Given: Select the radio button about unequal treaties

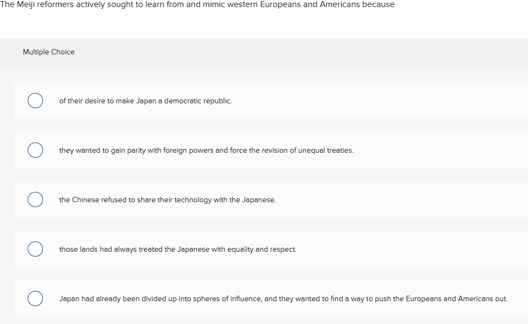Looking at the screenshot, I should click(x=35, y=150).
